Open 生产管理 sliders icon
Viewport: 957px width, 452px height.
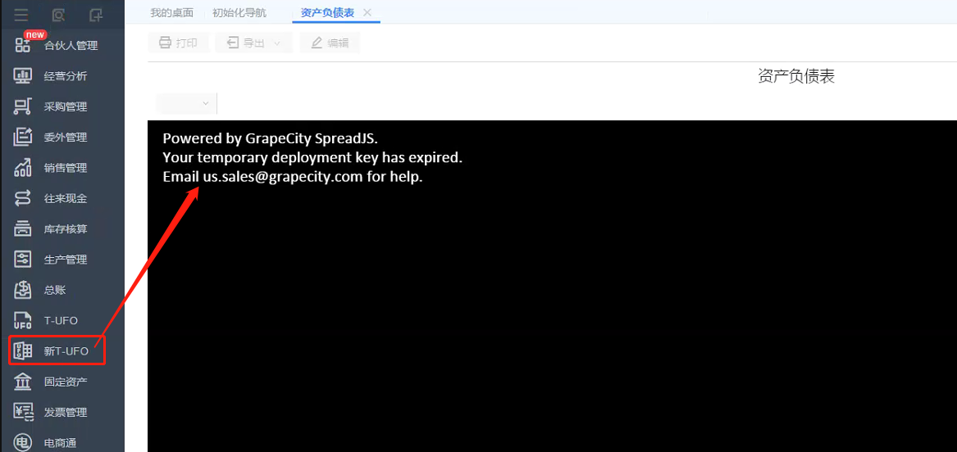point(23,260)
